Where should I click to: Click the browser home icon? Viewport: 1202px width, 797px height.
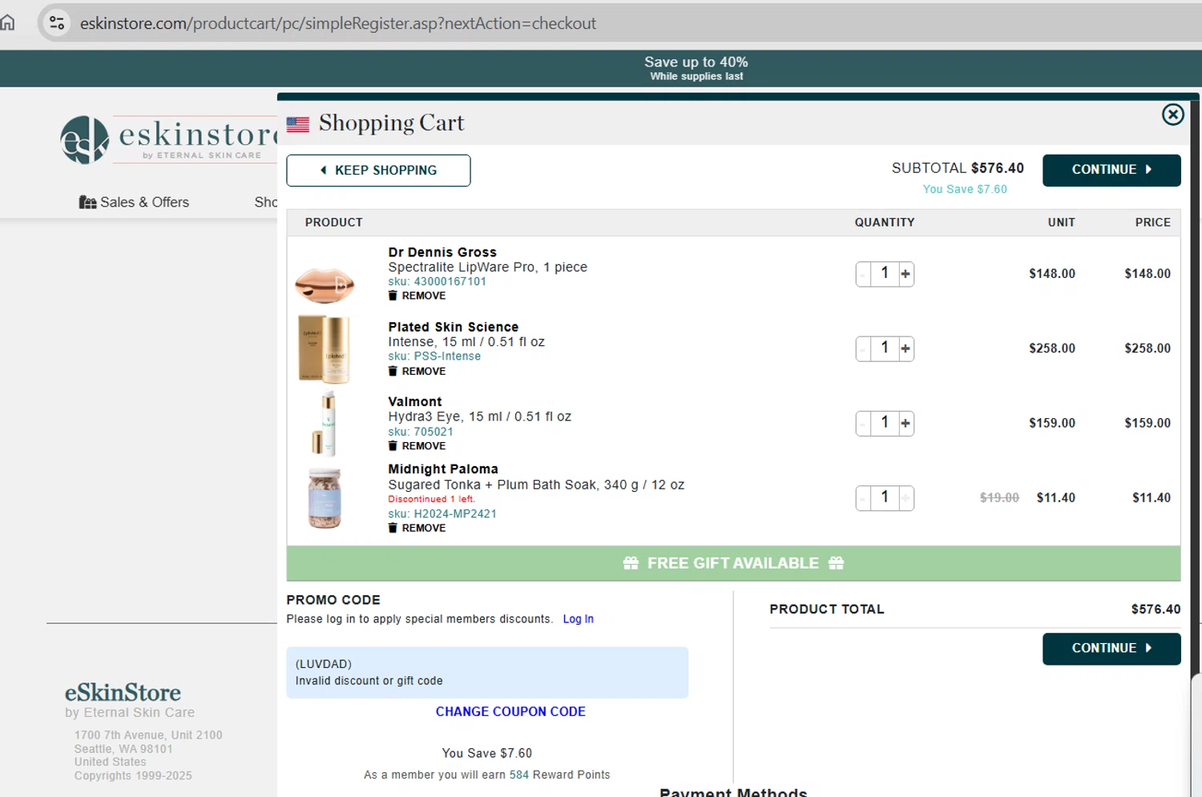[x=7, y=22]
